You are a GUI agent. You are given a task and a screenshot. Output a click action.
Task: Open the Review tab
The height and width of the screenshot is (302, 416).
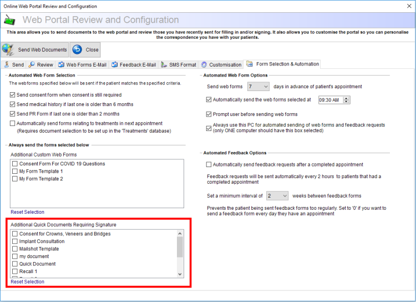pos(41,64)
